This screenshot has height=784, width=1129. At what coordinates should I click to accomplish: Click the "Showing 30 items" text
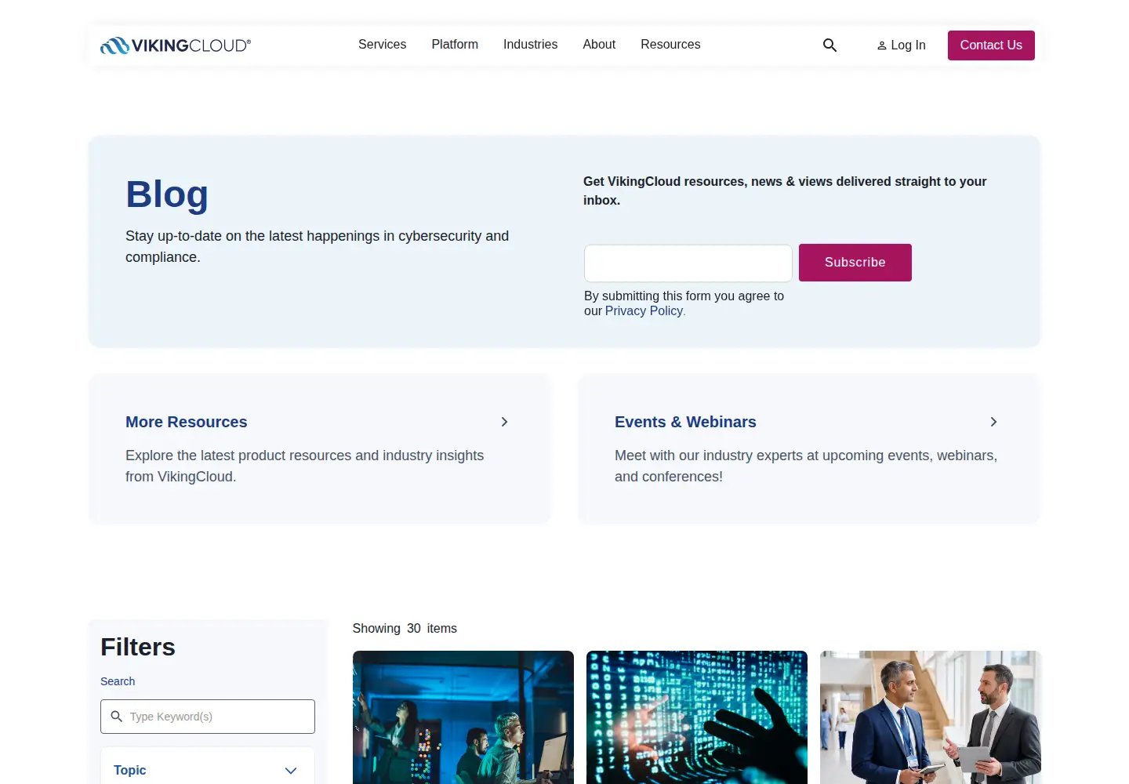(x=405, y=629)
